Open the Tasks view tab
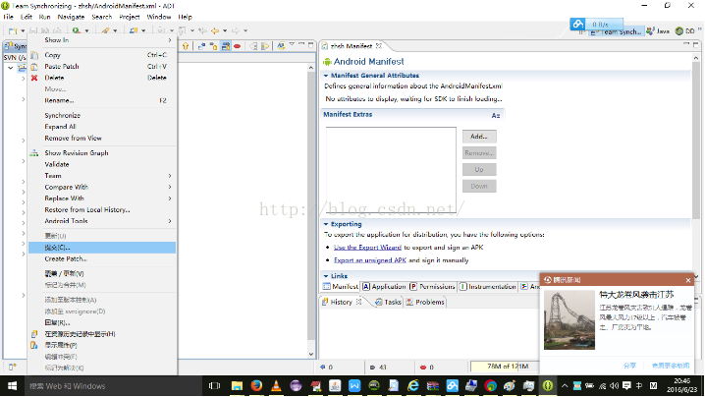 (392, 302)
